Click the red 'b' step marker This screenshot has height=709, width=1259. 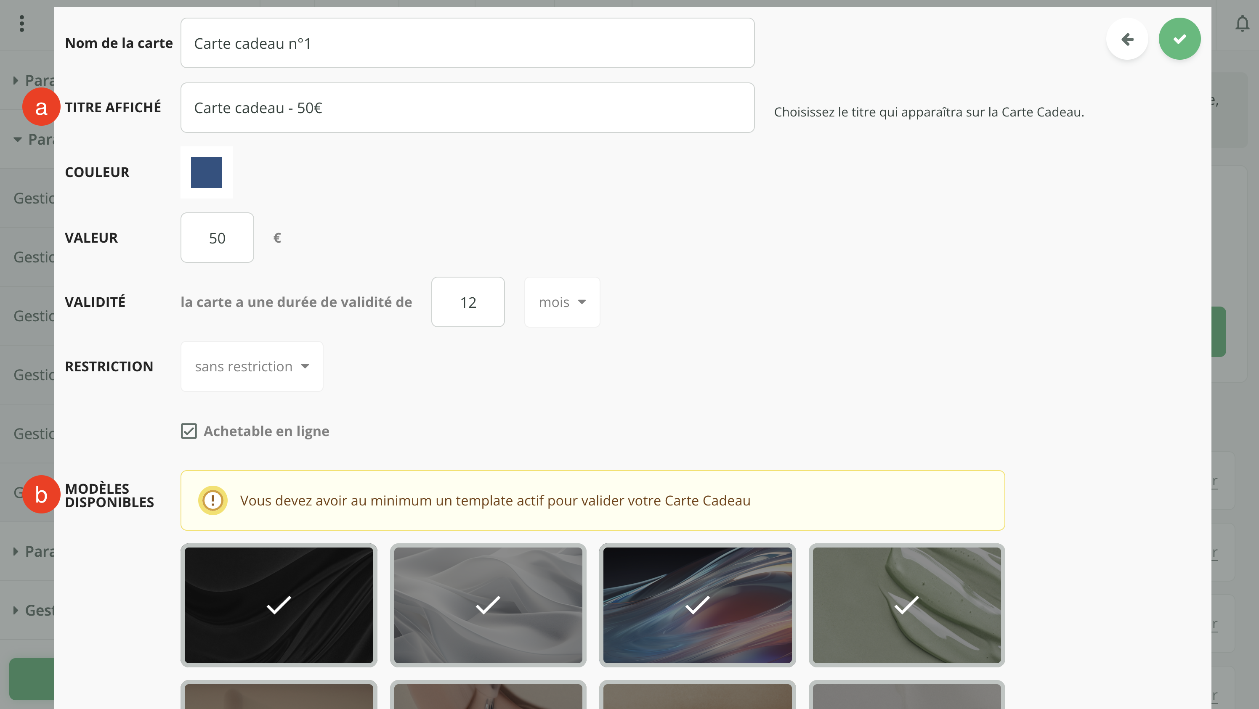(41, 495)
